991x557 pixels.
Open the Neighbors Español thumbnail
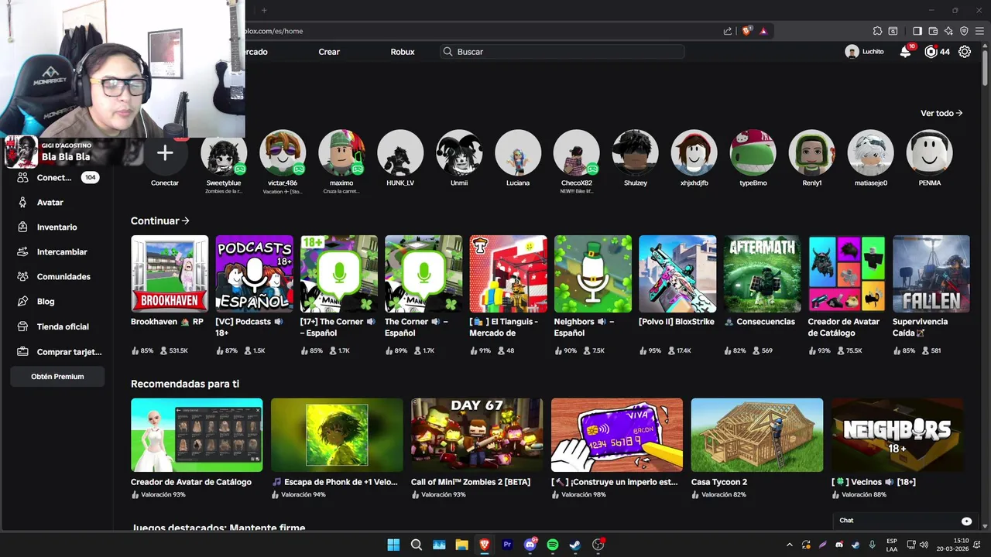pyautogui.click(x=593, y=274)
